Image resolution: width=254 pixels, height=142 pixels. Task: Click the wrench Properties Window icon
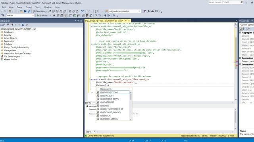point(148,11)
